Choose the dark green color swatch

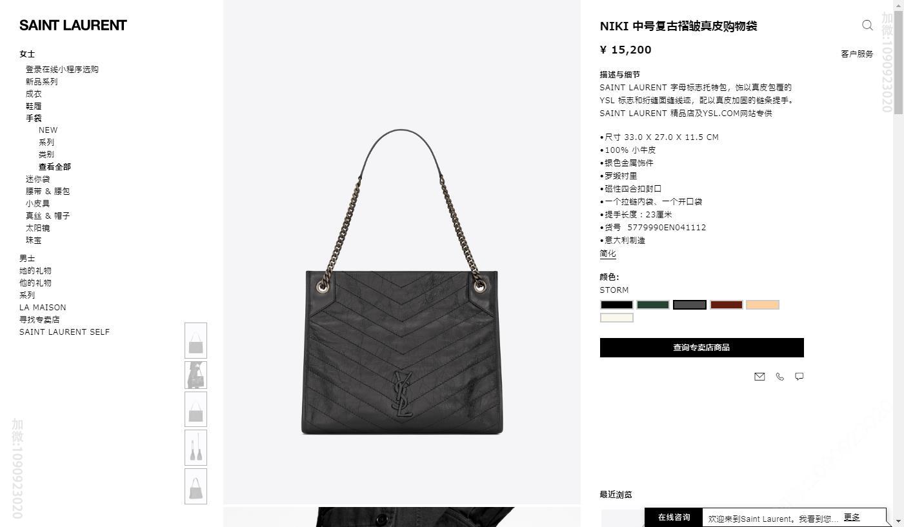coord(653,305)
